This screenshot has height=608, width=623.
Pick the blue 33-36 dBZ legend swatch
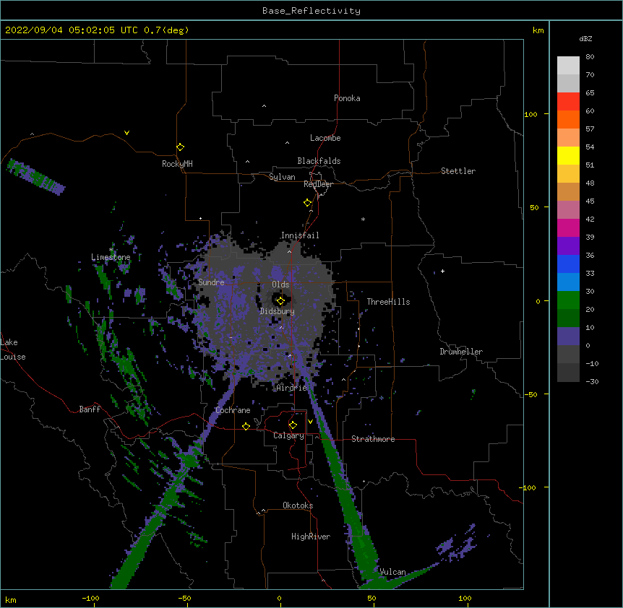click(568, 264)
